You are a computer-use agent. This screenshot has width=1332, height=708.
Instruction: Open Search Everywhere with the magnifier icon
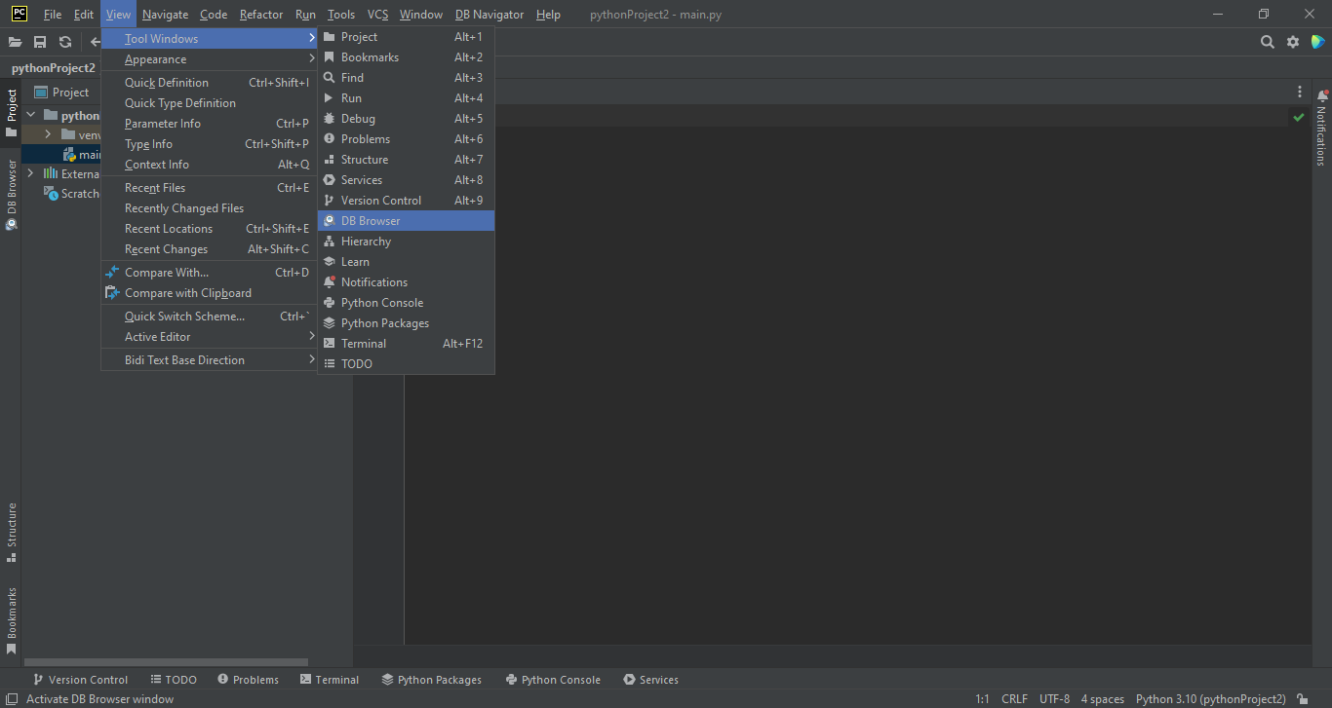1267,42
